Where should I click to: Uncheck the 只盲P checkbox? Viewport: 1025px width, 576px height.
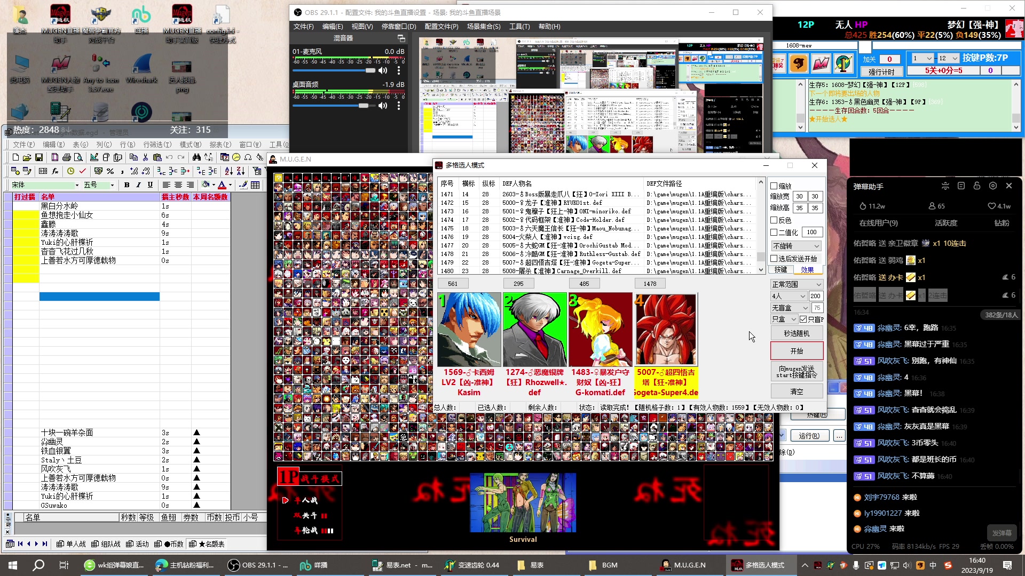803,319
